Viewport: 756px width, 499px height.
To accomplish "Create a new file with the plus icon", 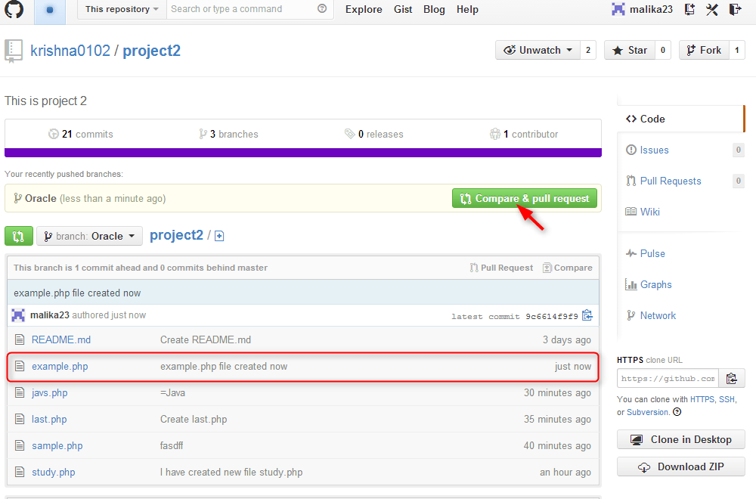I will pos(219,236).
